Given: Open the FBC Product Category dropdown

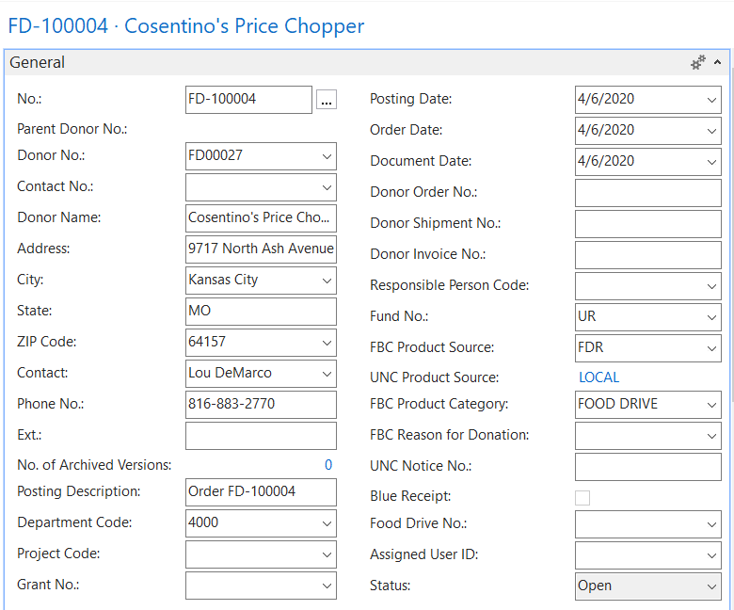Looking at the screenshot, I should click(711, 405).
